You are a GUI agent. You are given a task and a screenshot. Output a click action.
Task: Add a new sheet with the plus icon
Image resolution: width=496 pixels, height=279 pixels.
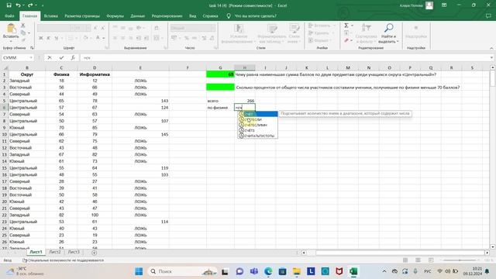point(94,253)
